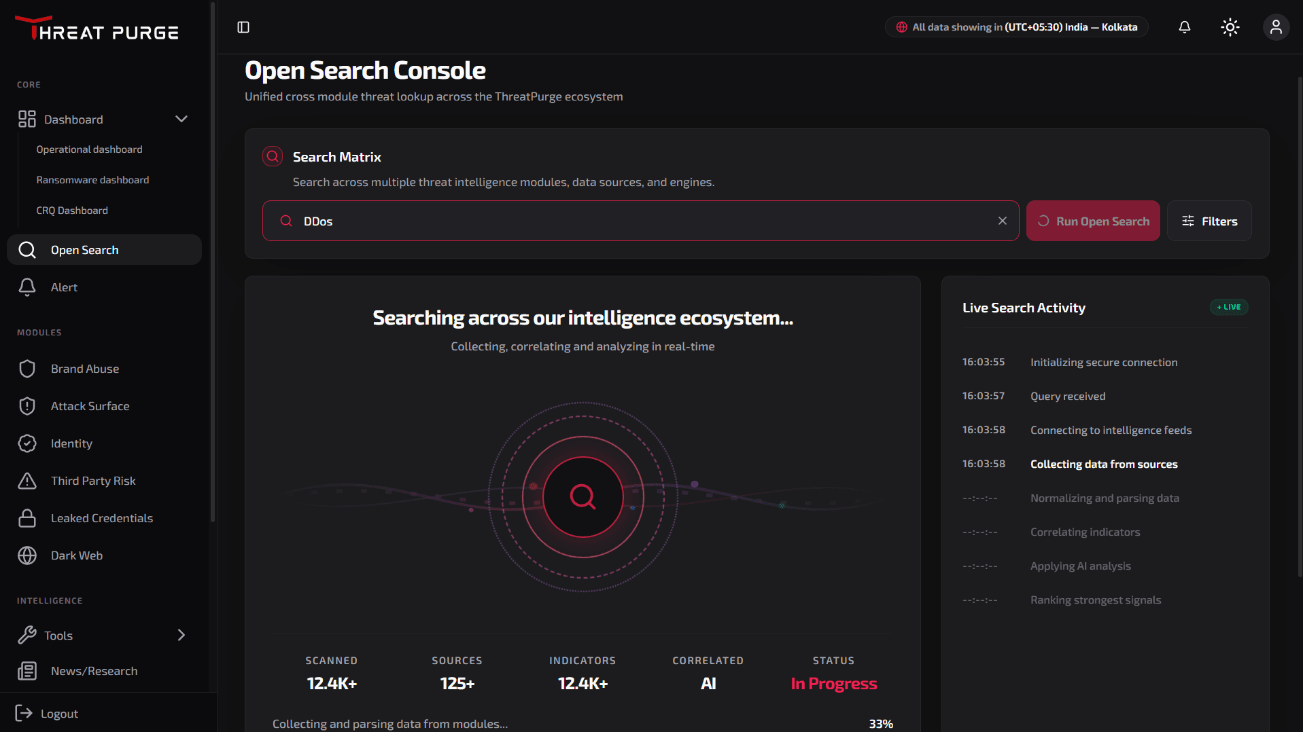Open CRQ Dashboard
Screen dimensions: 1303x732
click(x=72, y=211)
